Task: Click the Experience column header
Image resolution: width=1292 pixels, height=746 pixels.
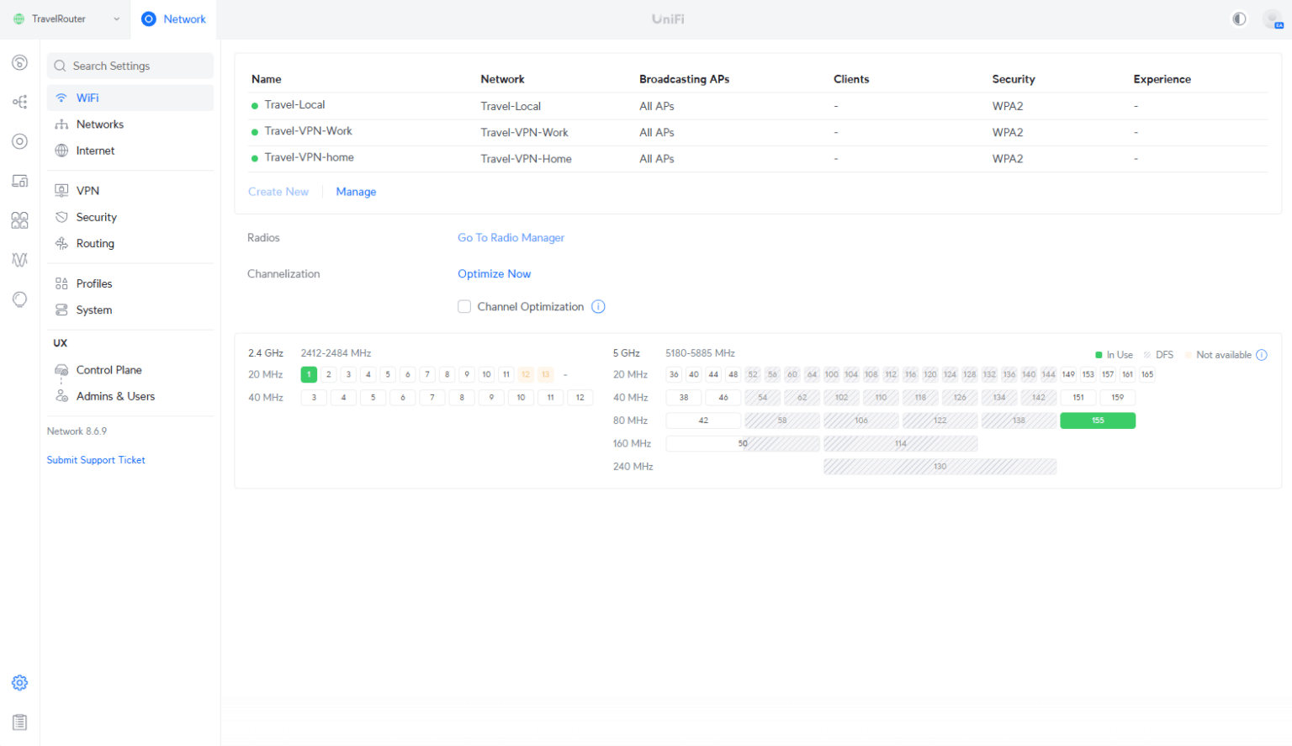Action: click(x=1162, y=79)
